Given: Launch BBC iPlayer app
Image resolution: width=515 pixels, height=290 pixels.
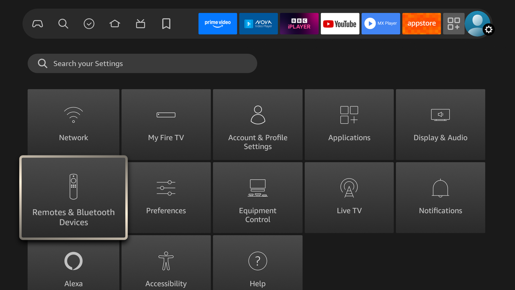Looking at the screenshot, I should 299,24.
